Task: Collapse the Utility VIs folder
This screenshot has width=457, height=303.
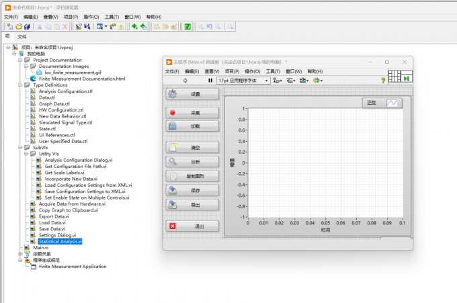Action: (26, 154)
